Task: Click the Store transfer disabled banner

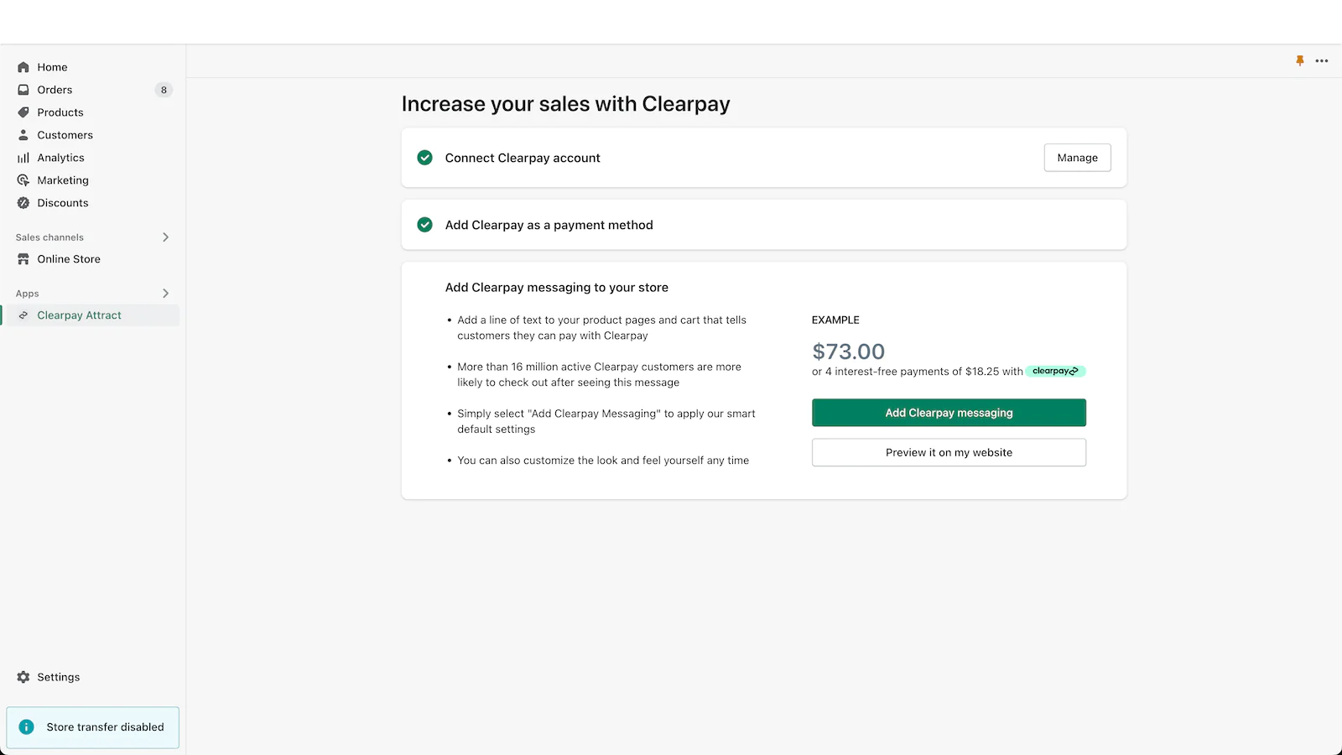Action: [x=93, y=727]
